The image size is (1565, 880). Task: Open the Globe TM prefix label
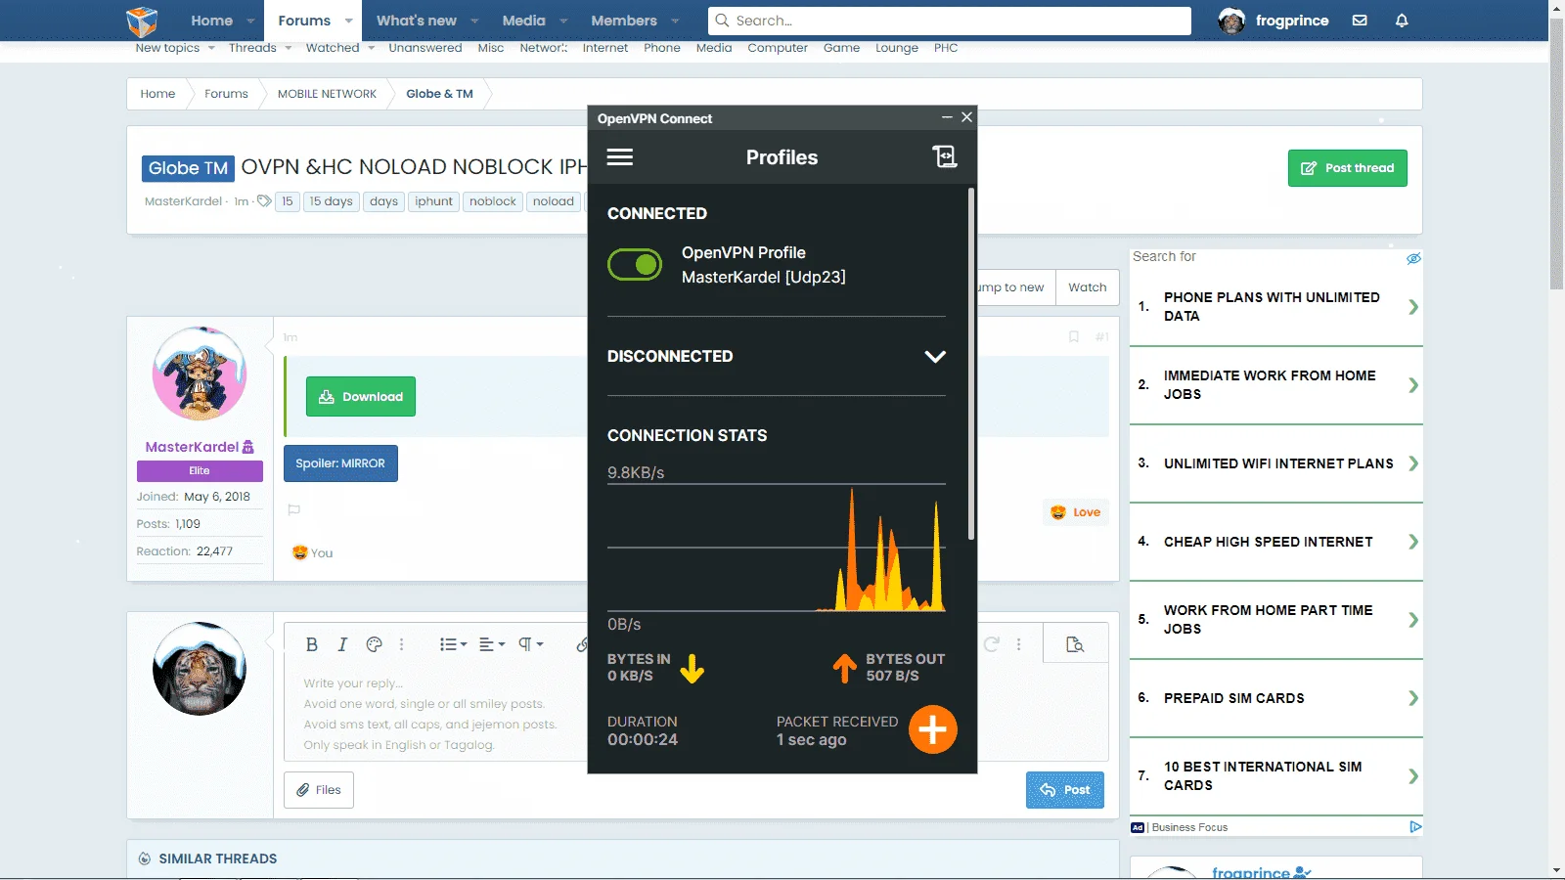pos(188,168)
